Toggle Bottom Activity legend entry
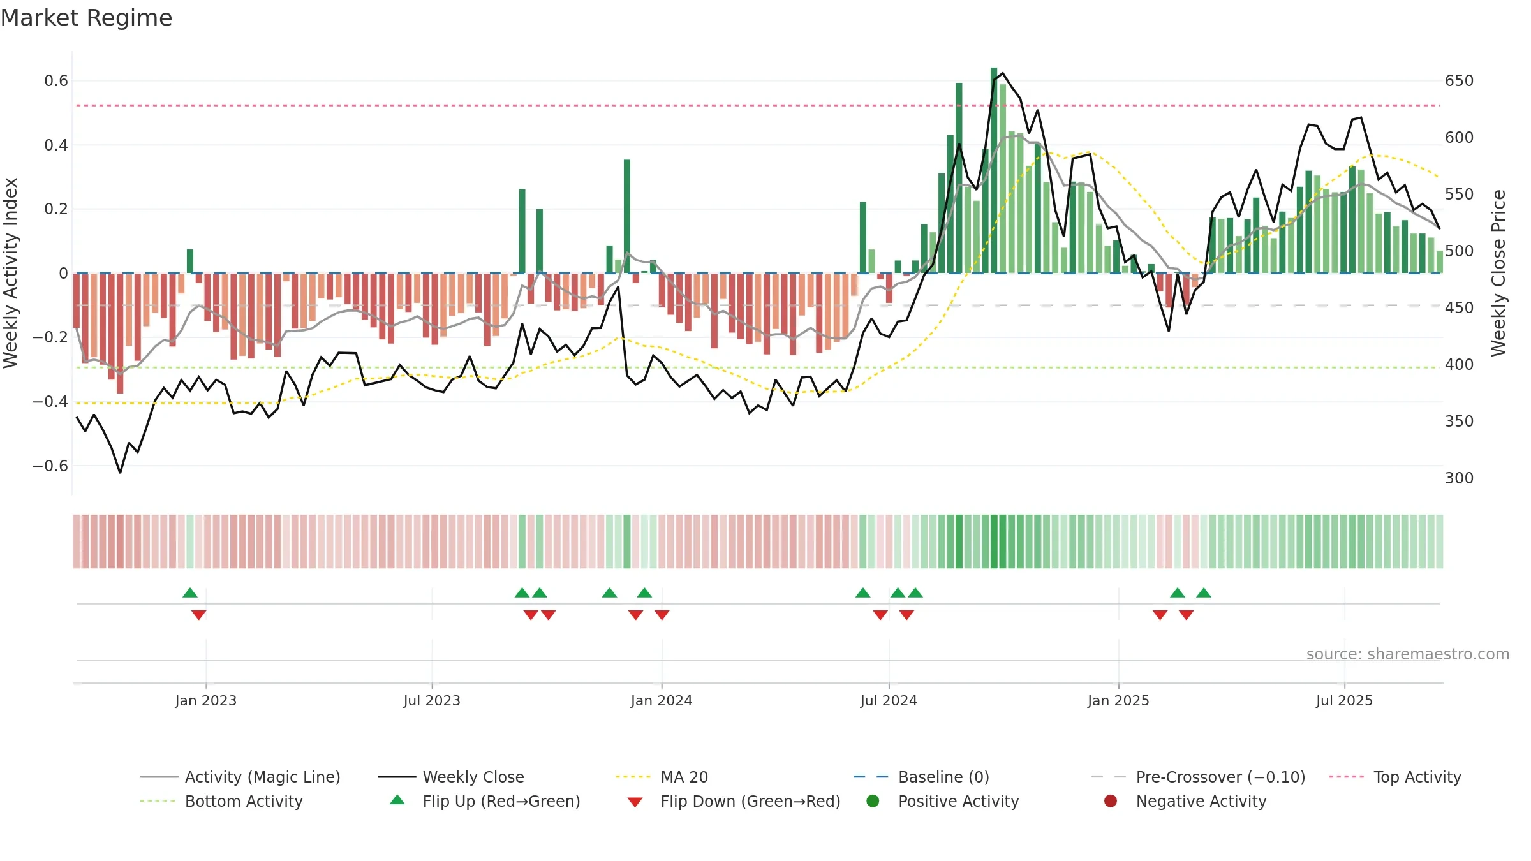1531x861 pixels. tap(221, 801)
